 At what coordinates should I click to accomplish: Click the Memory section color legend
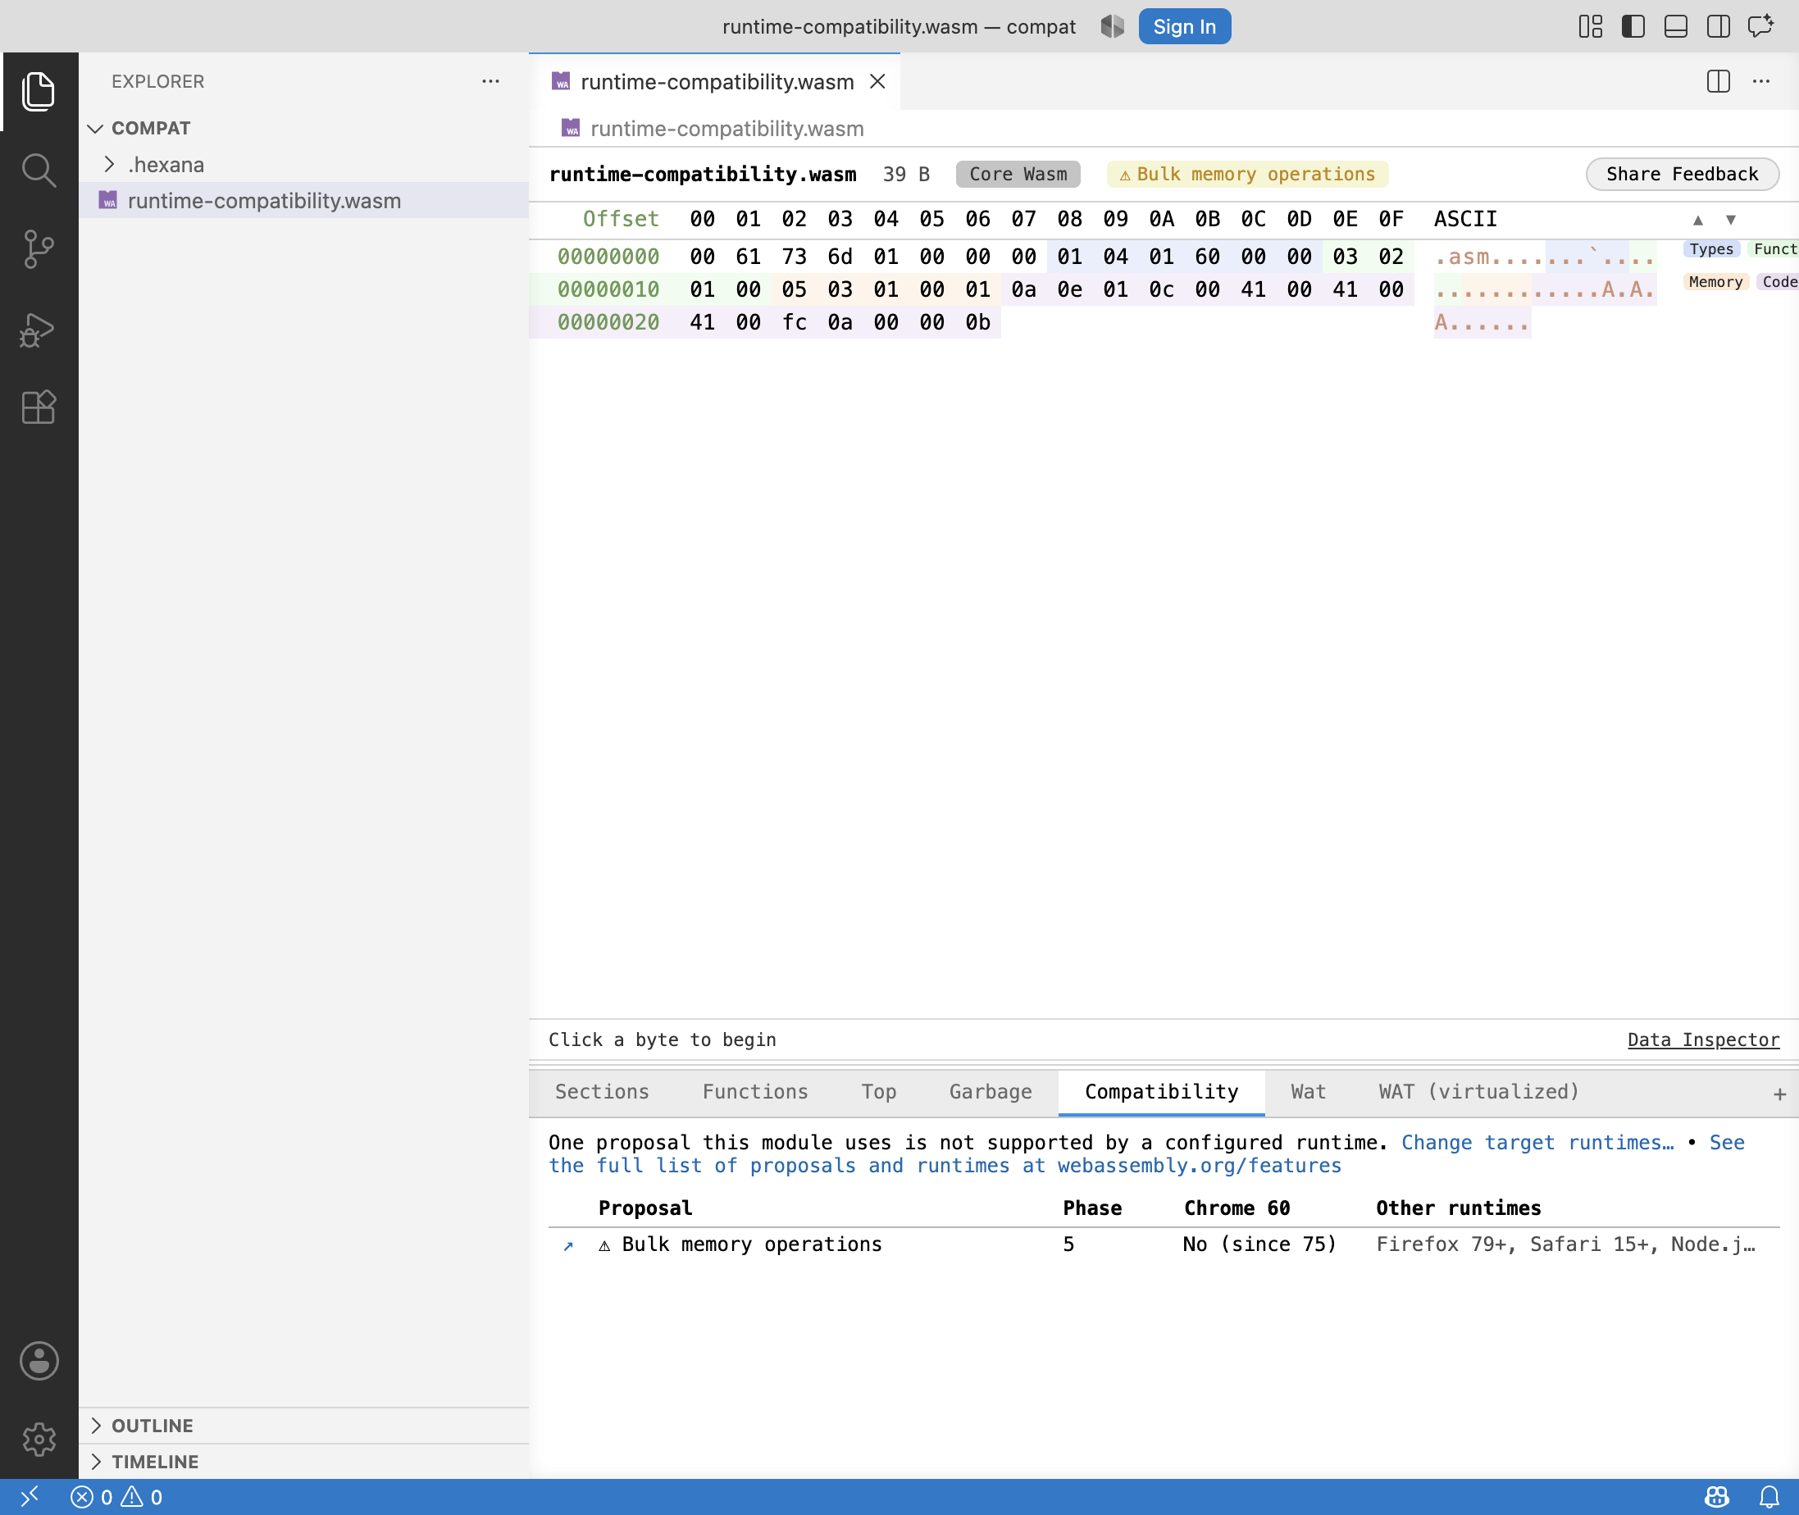pyautogui.click(x=1715, y=282)
